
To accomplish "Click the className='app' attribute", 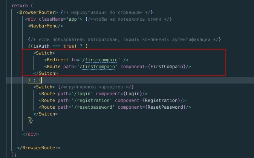I will 59,19.
